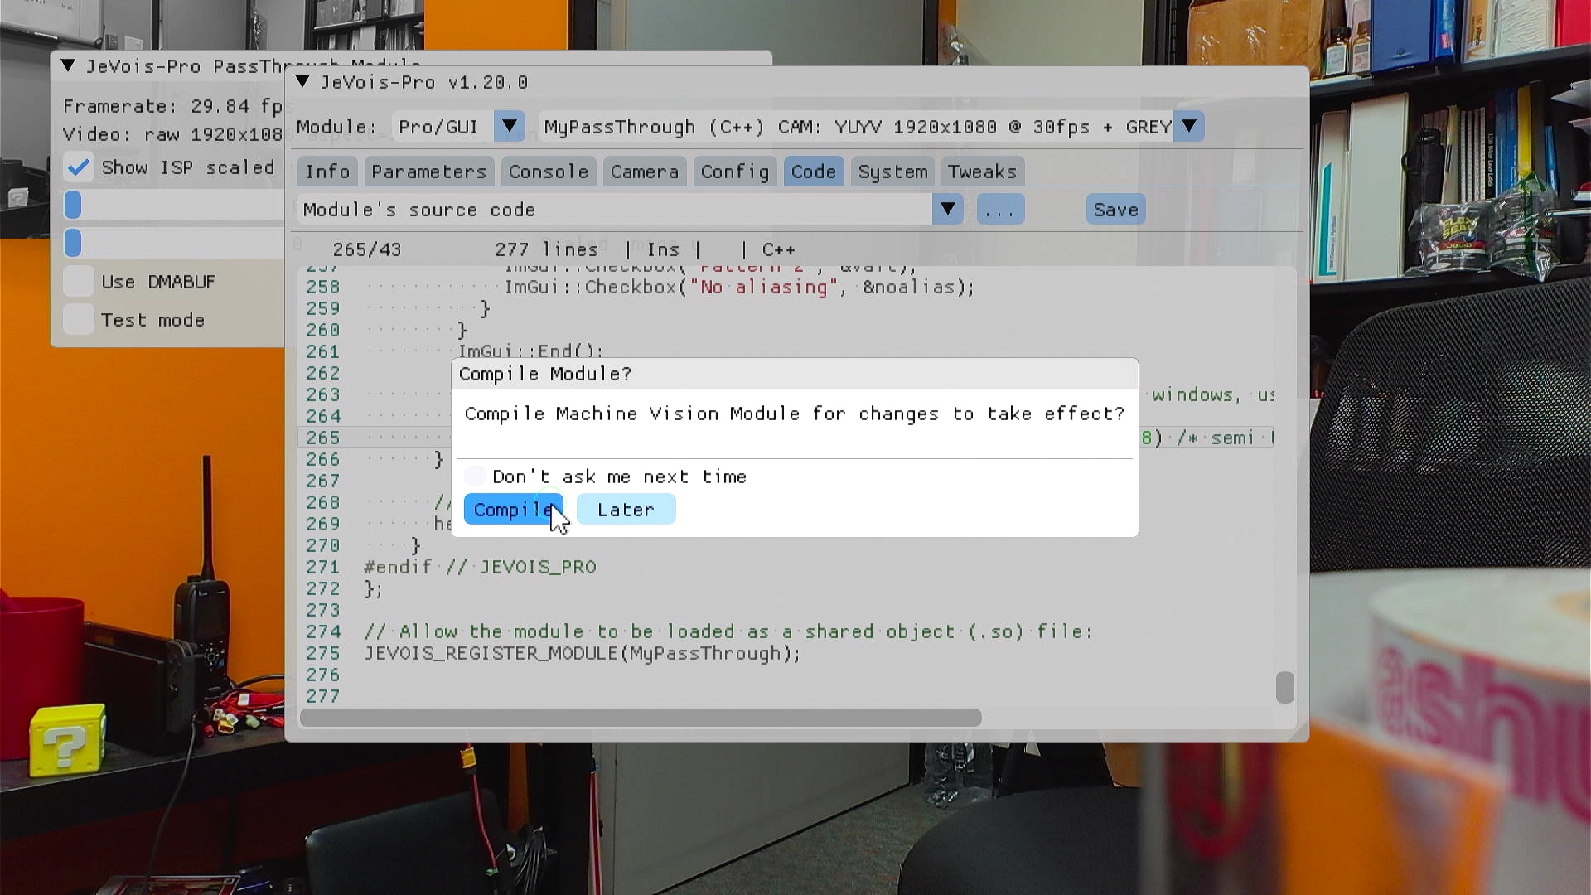Image resolution: width=1591 pixels, height=895 pixels.
Task: Select the Tweaks tab
Action: point(982,172)
